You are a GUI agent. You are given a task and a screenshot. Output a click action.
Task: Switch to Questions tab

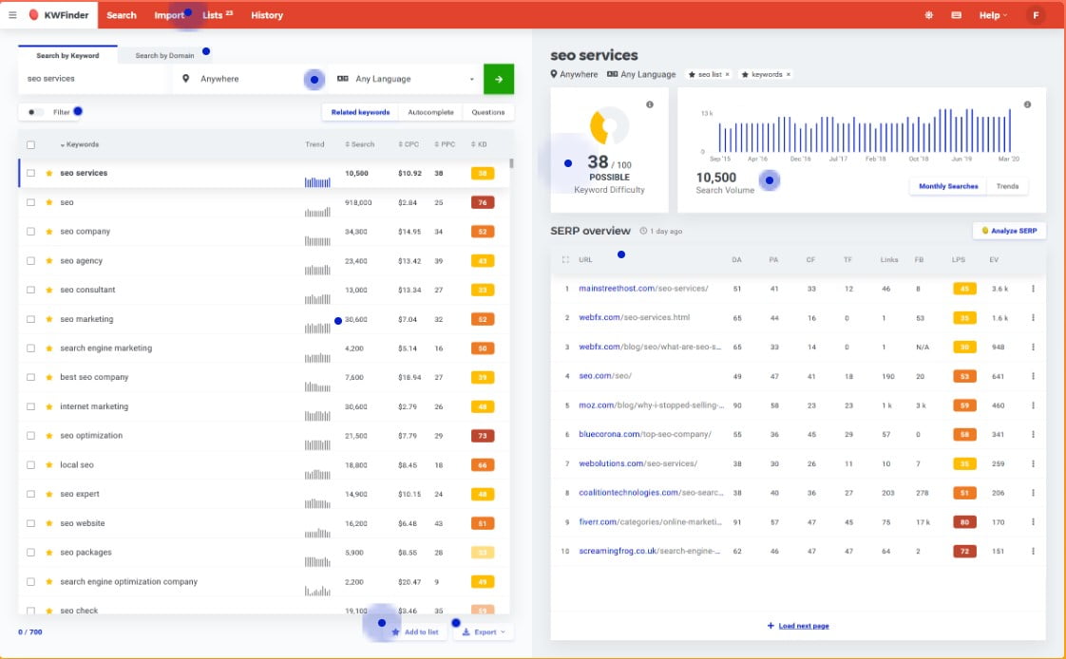coord(488,112)
